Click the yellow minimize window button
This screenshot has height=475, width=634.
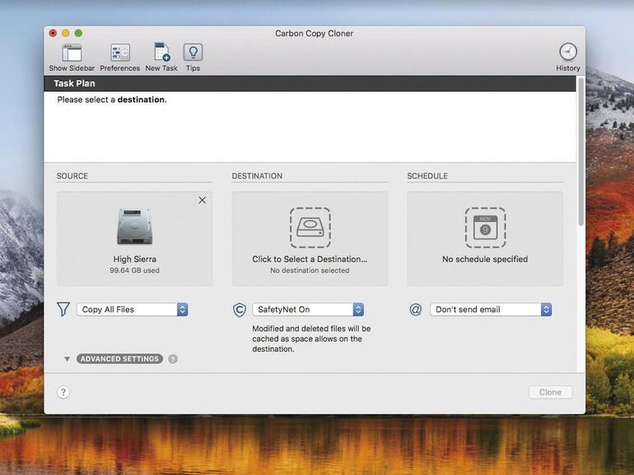[x=66, y=33]
